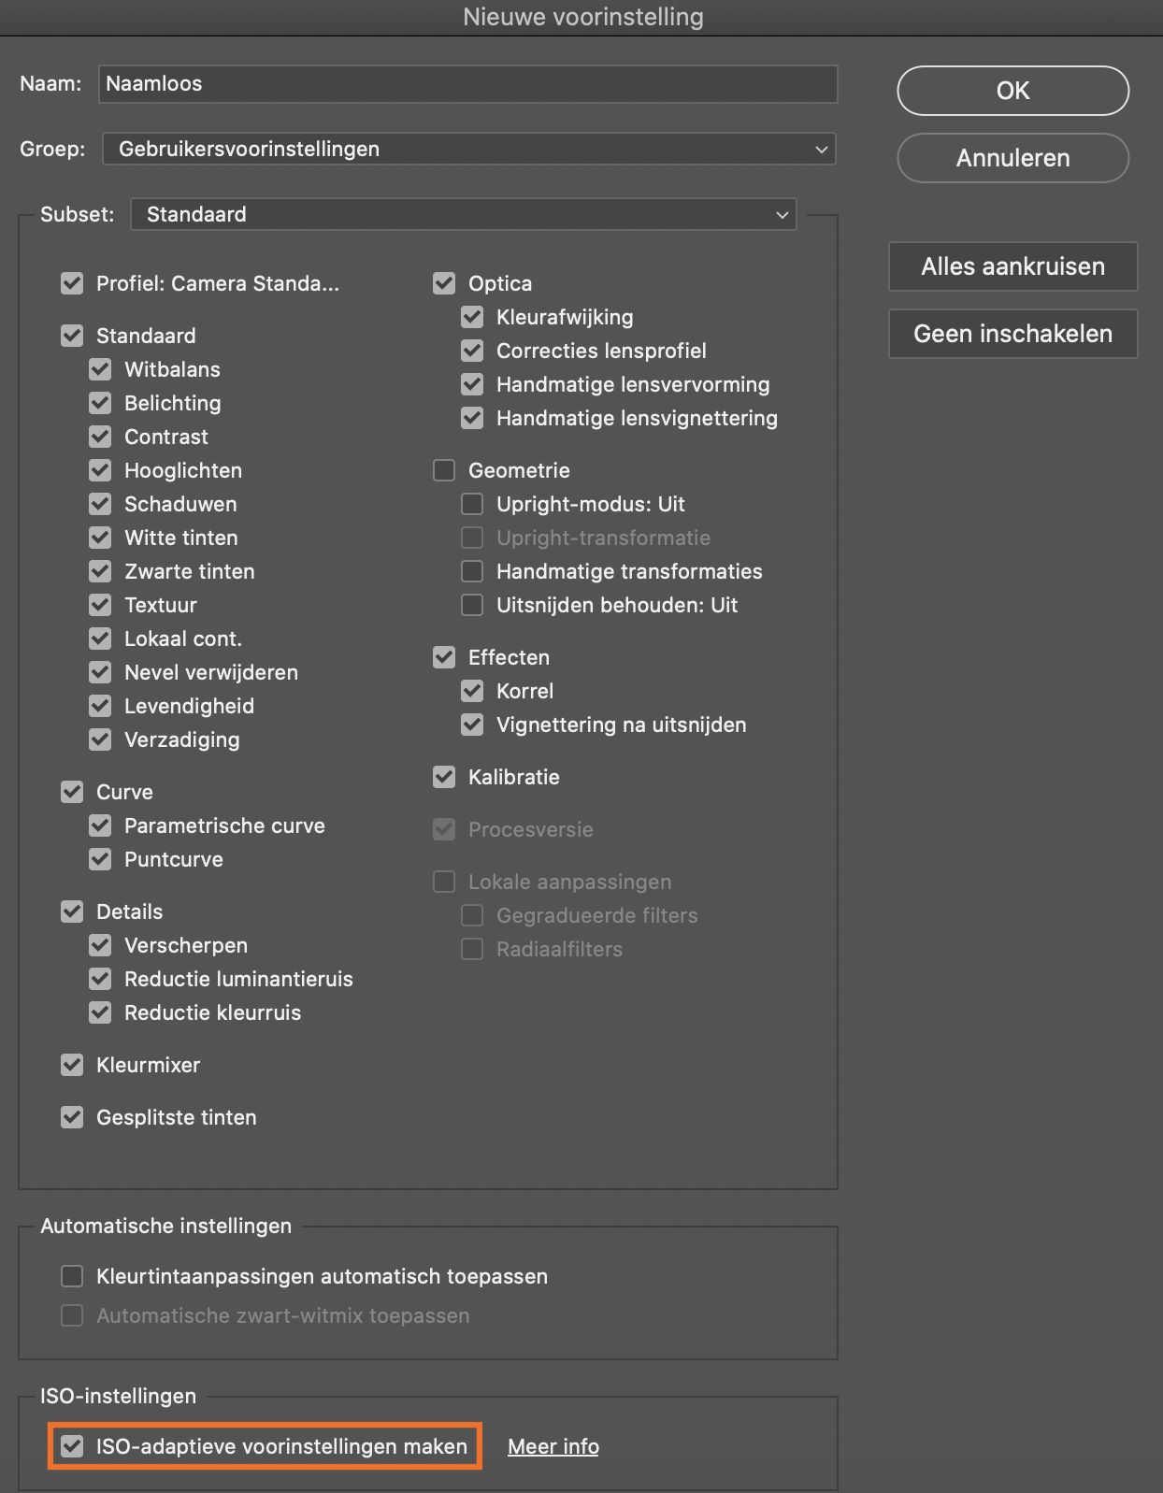Enable the Gesplitste tinten checkbox
The image size is (1163, 1493).
pos(72,1117)
